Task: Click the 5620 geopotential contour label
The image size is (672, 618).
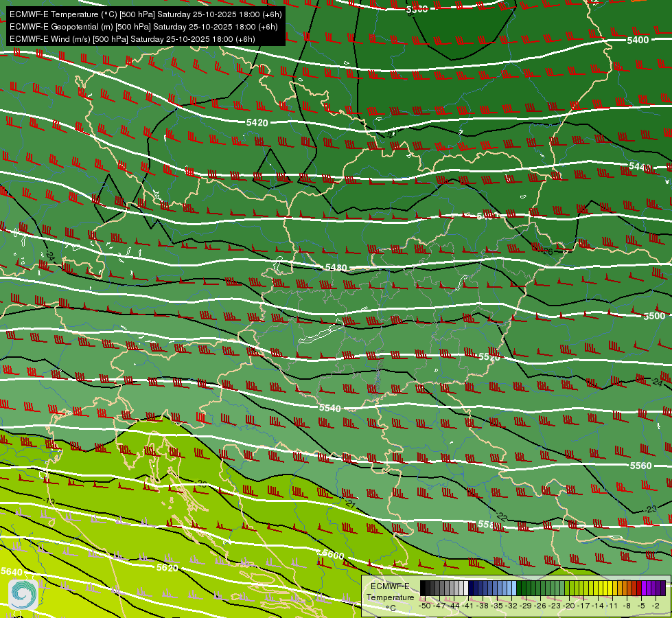Action: click(167, 568)
